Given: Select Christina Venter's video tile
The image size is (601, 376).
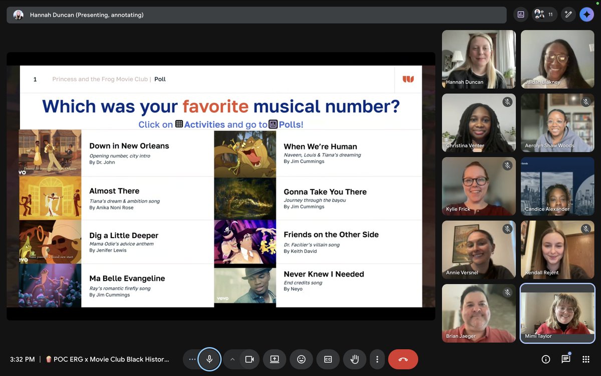Looking at the screenshot, I should 479,123.
